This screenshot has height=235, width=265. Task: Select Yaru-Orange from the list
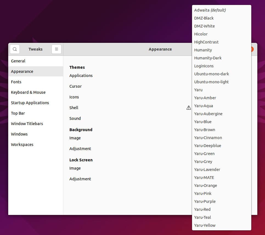(x=222, y=186)
